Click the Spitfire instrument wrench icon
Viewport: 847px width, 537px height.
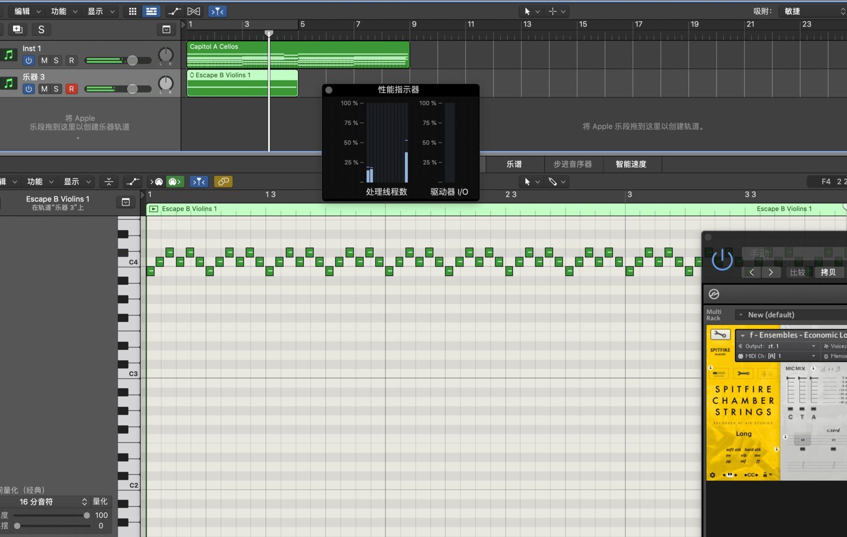pos(720,335)
